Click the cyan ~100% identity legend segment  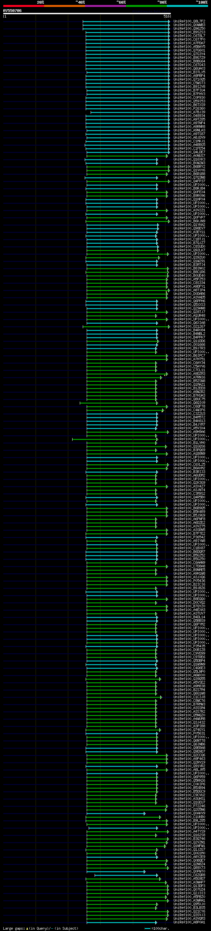pos(187,6)
